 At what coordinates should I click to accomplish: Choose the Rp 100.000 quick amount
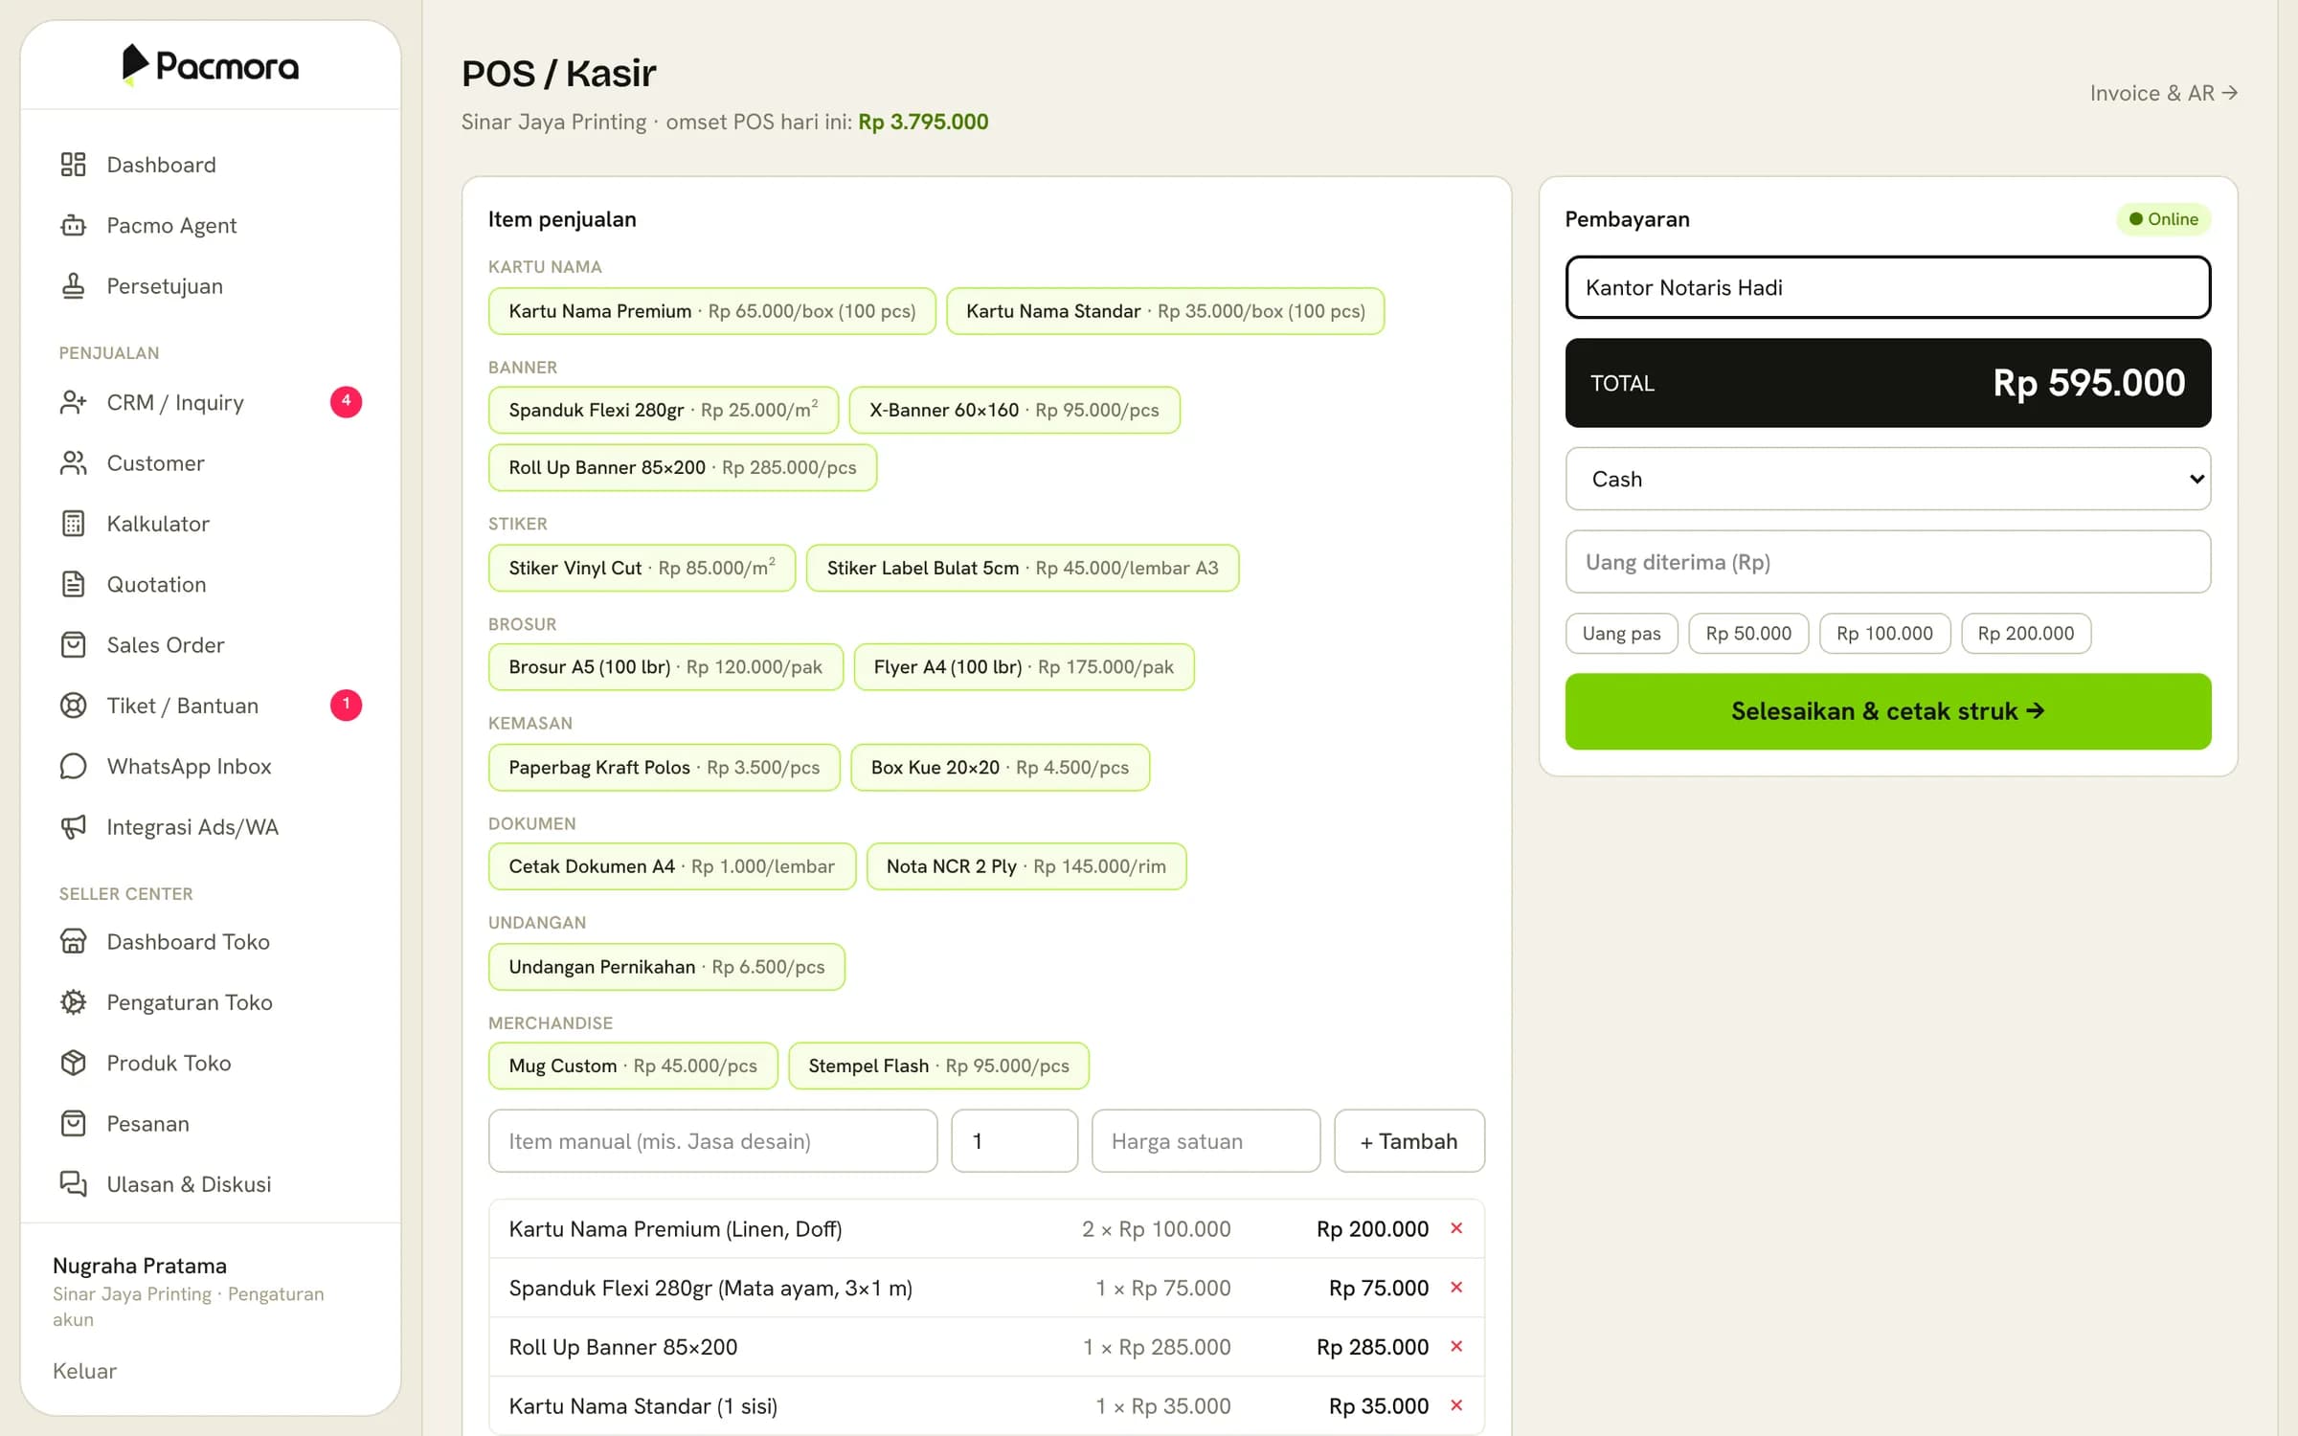pyautogui.click(x=1884, y=634)
